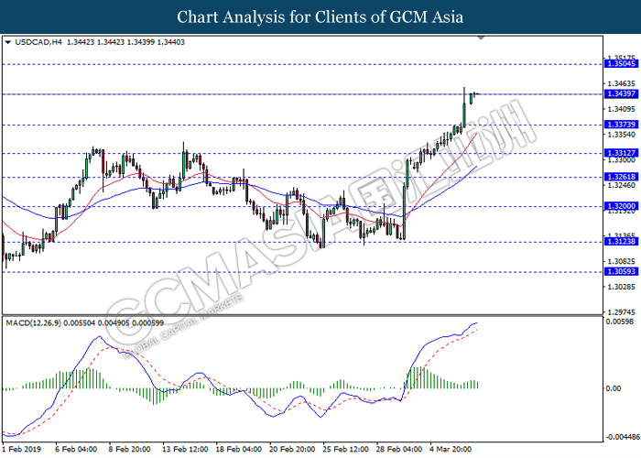Click the 0.00 MACD zero-line label
641x458 pixels.
click(x=613, y=388)
